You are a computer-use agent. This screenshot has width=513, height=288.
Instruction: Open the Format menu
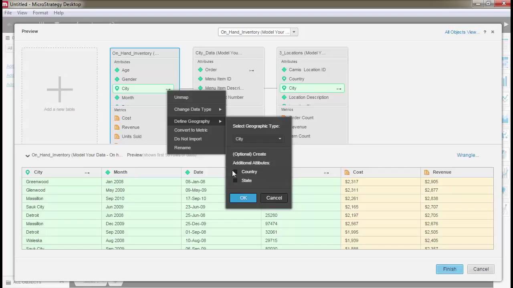(40, 13)
